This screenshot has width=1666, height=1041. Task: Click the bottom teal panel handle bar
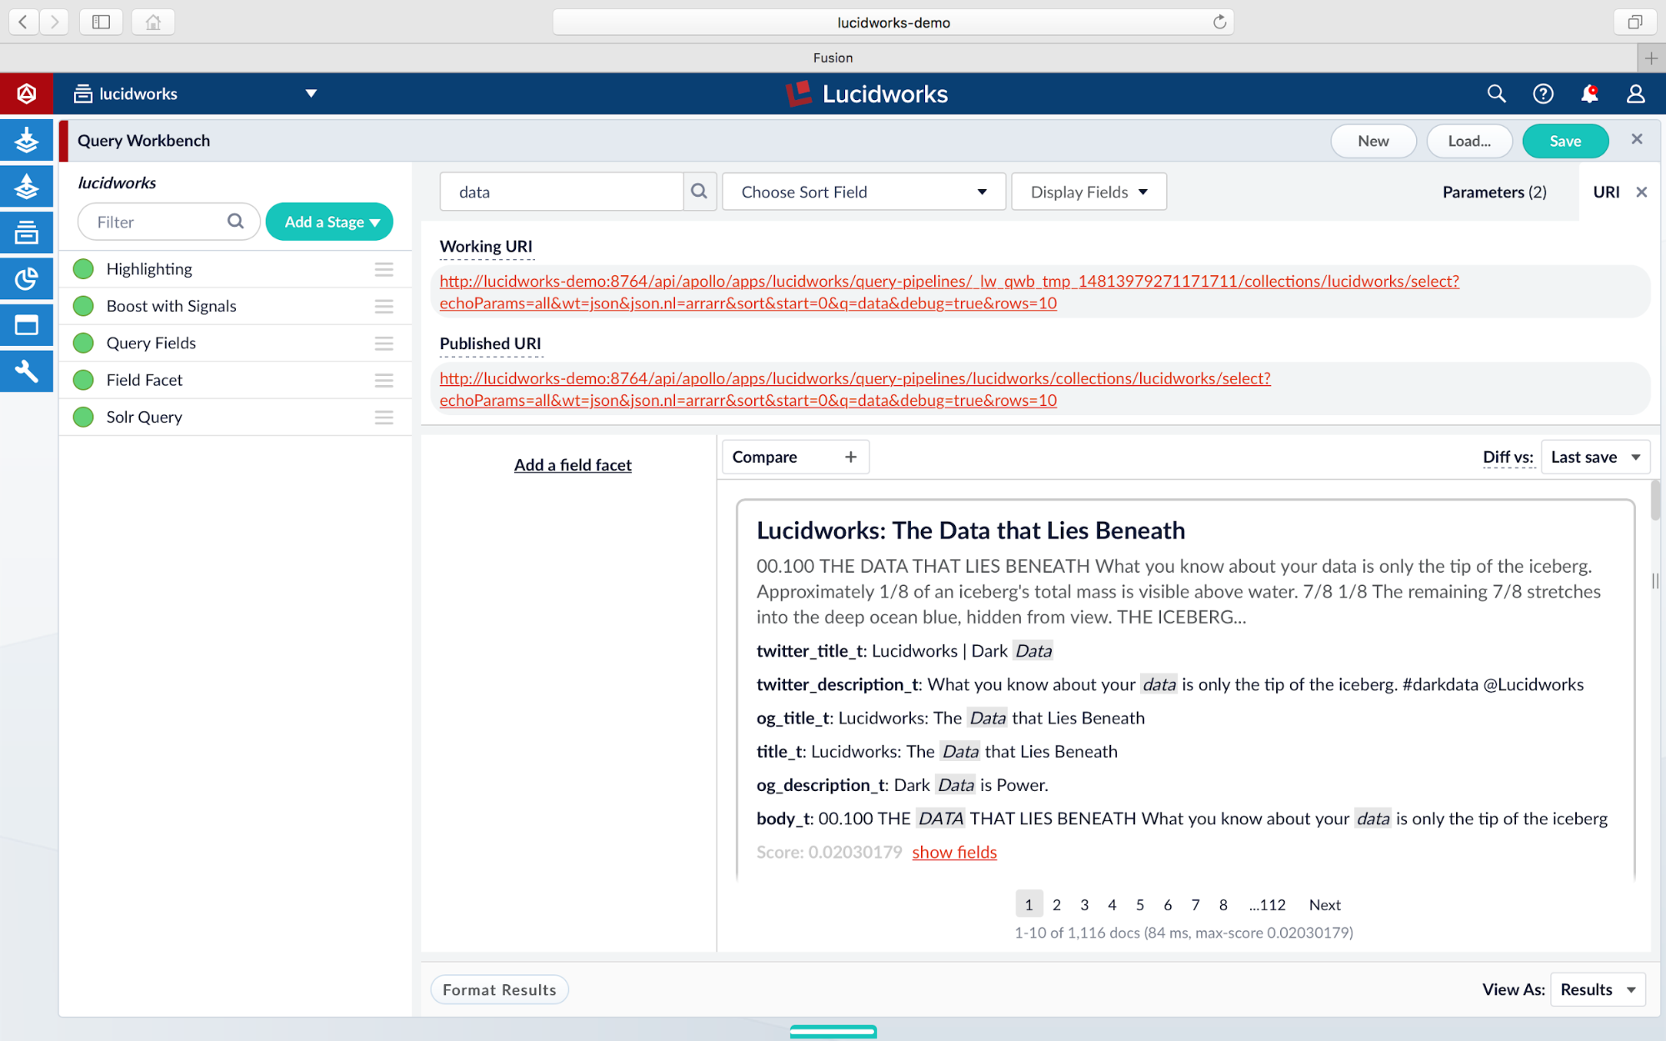click(833, 1032)
